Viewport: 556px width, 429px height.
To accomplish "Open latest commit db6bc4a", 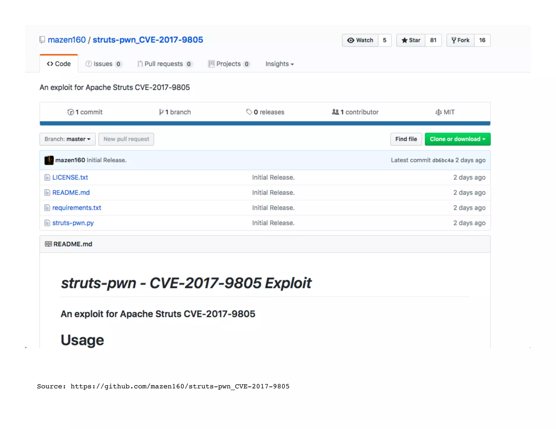I will (443, 160).
